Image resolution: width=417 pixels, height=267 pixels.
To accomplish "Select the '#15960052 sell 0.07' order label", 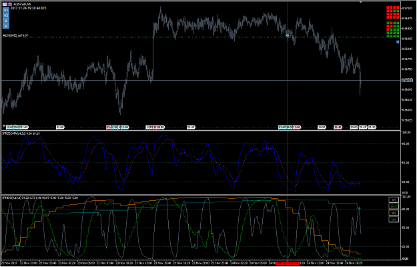I will [15, 35].
